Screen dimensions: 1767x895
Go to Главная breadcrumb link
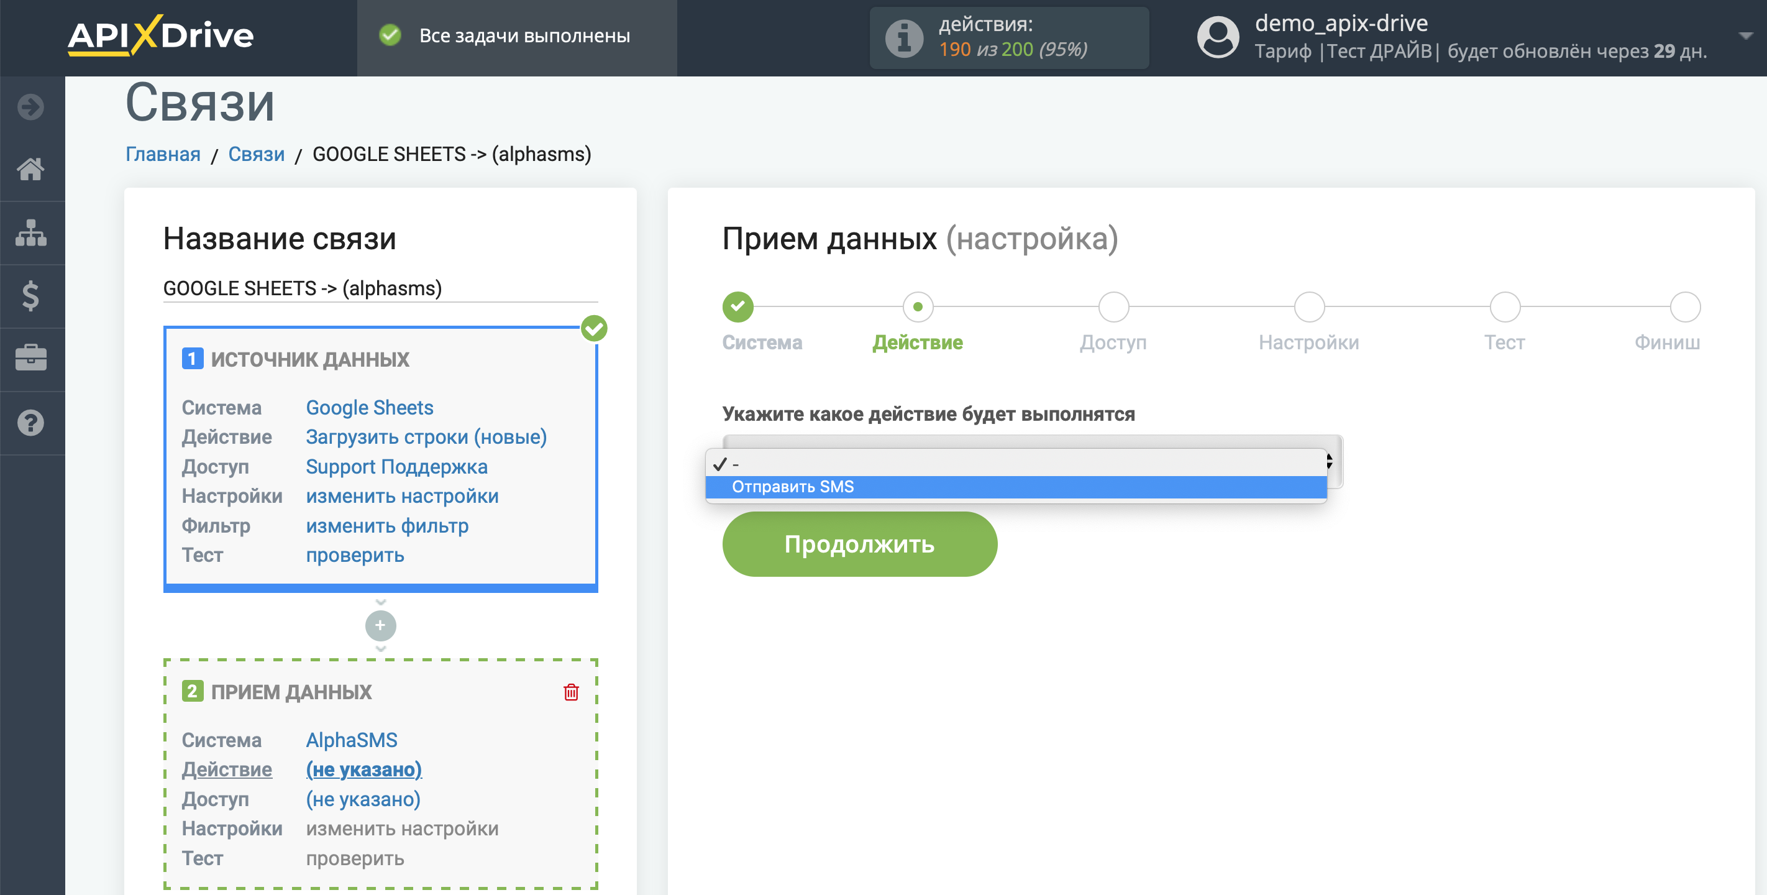click(x=163, y=154)
